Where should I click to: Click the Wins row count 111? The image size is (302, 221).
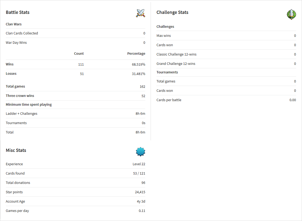[81, 64]
